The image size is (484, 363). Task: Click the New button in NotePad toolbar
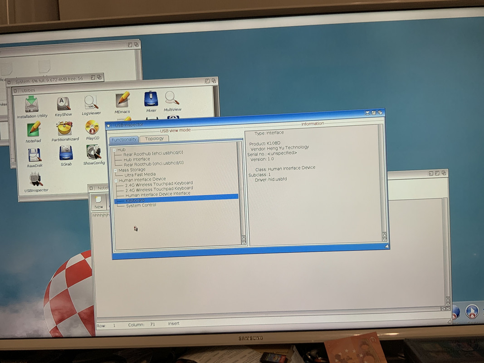pos(99,202)
